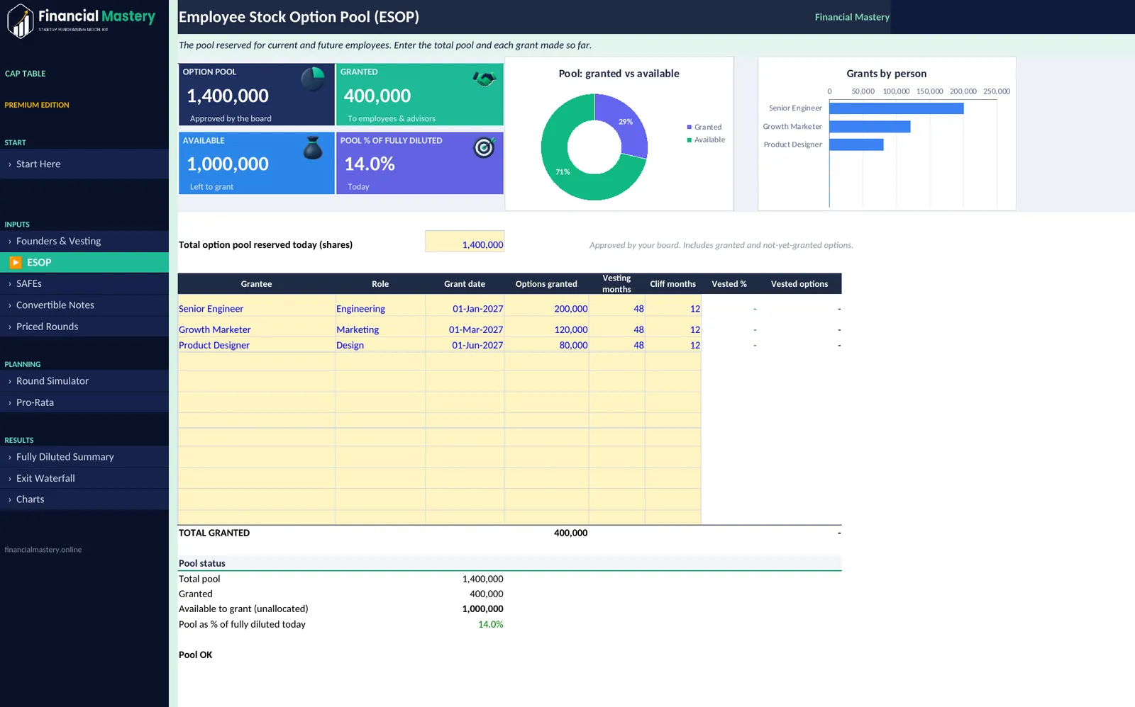Image resolution: width=1135 pixels, height=707 pixels.
Task: Click the Senior Engineer bar in chart
Action: click(x=896, y=108)
